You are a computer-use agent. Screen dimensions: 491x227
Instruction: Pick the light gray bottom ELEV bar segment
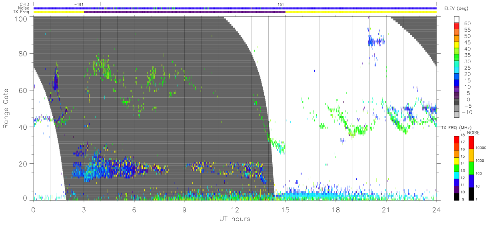(x=457, y=115)
